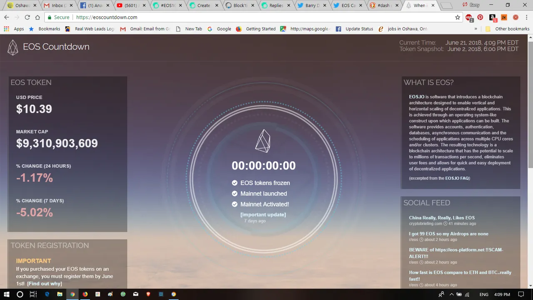This screenshot has width=533, height=300.
Task: Open the Getting Started bookmark
Action: click(256, 29)
